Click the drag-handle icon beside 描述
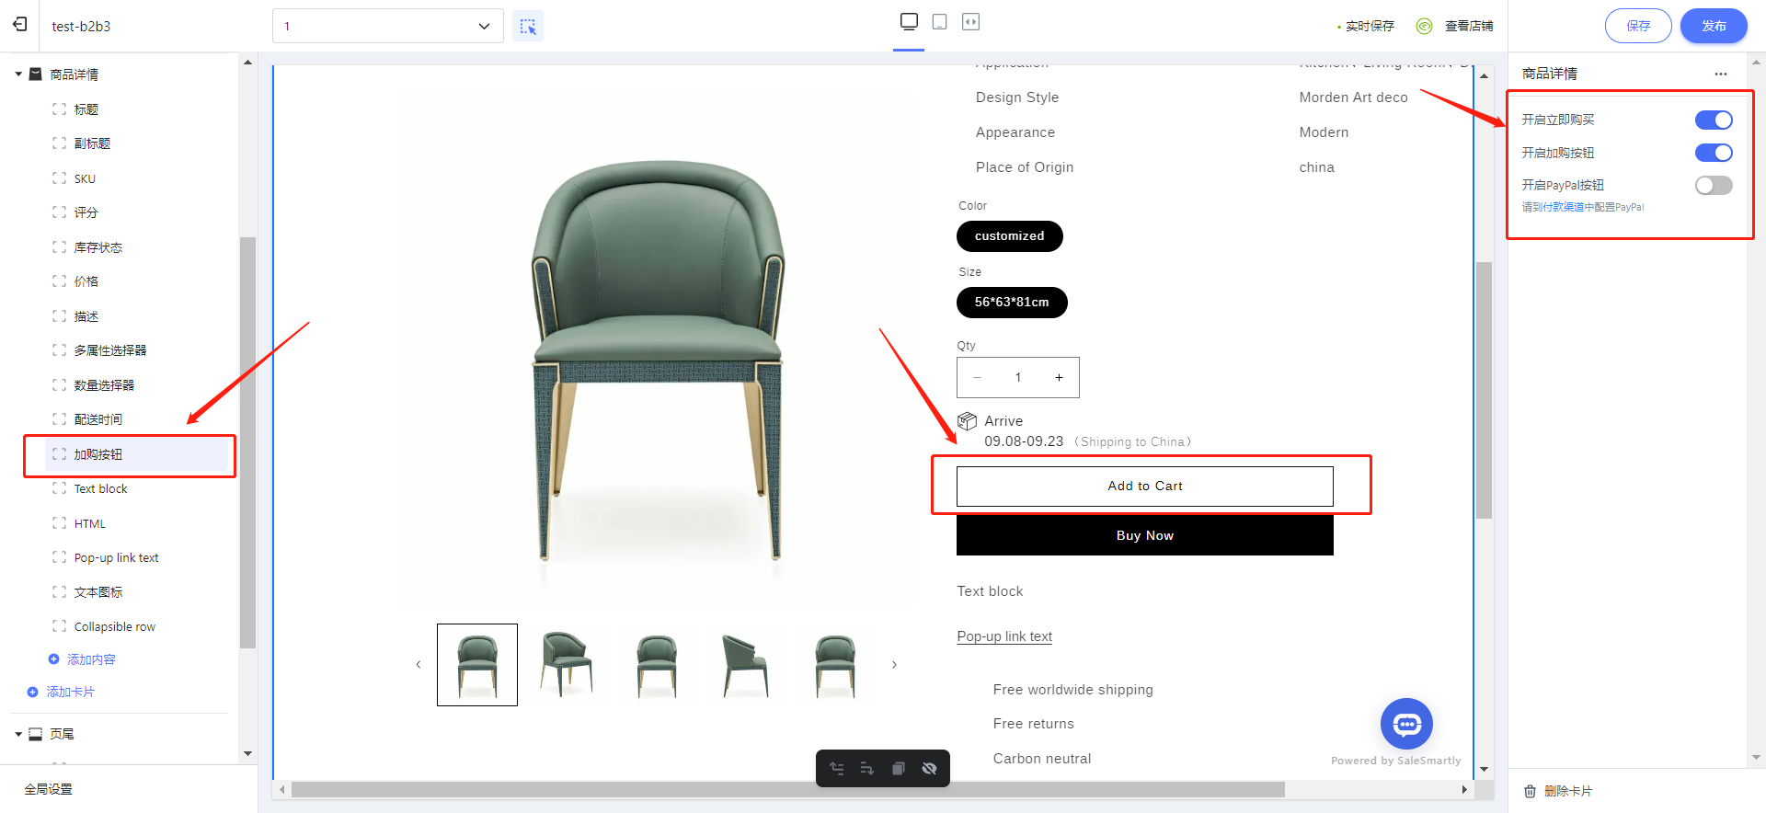Image resolution: width=1766 pixels, height=813 pixels. point(60,316)
